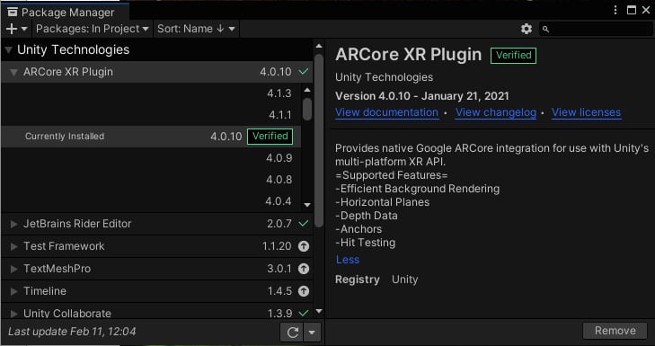Screen dimensions: 655x346
Task: Click installed checkmark for ARCore XR Plugin
Action: coord(304,72)
